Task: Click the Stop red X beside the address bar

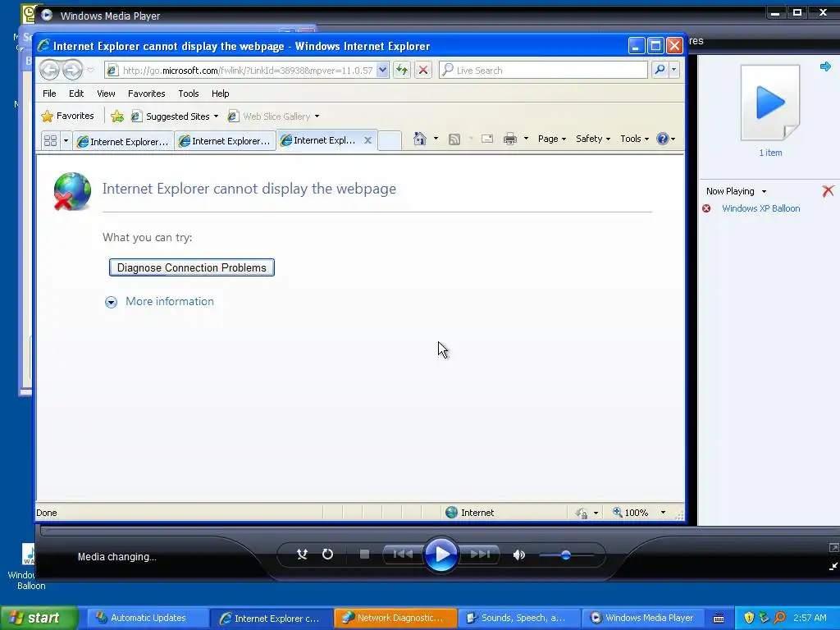Action: [x=423, y=71]
